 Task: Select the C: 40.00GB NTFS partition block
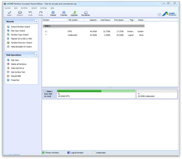(x=96, y=94)
